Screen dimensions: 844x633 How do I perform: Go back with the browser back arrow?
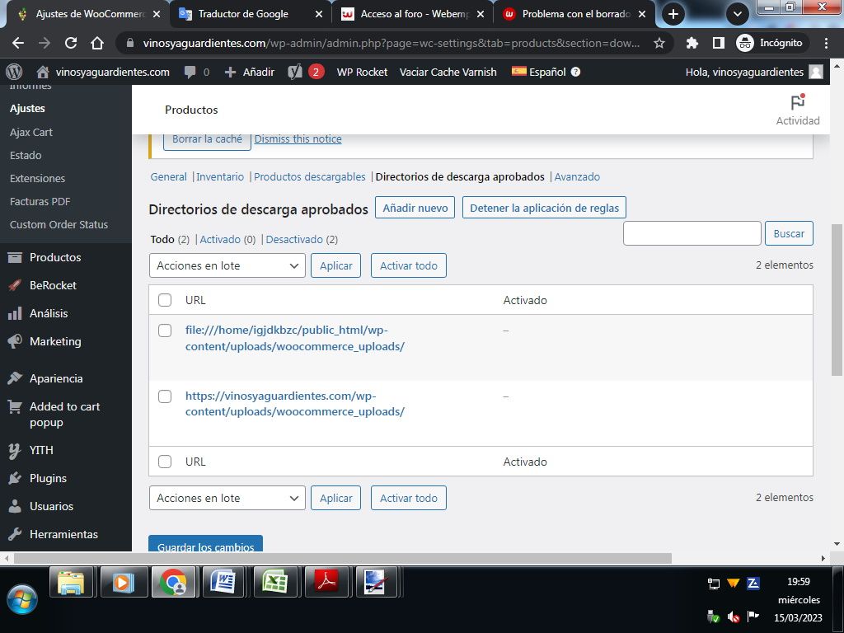coord(18,43)
